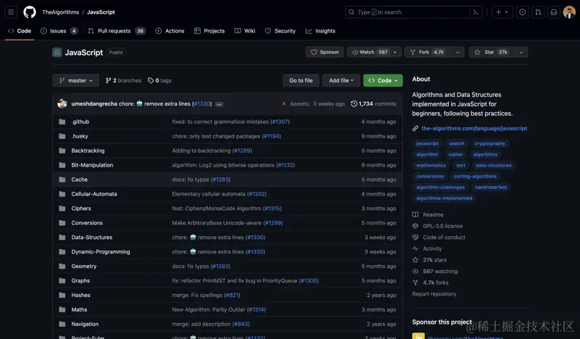Star the repository

pos(492,52)
